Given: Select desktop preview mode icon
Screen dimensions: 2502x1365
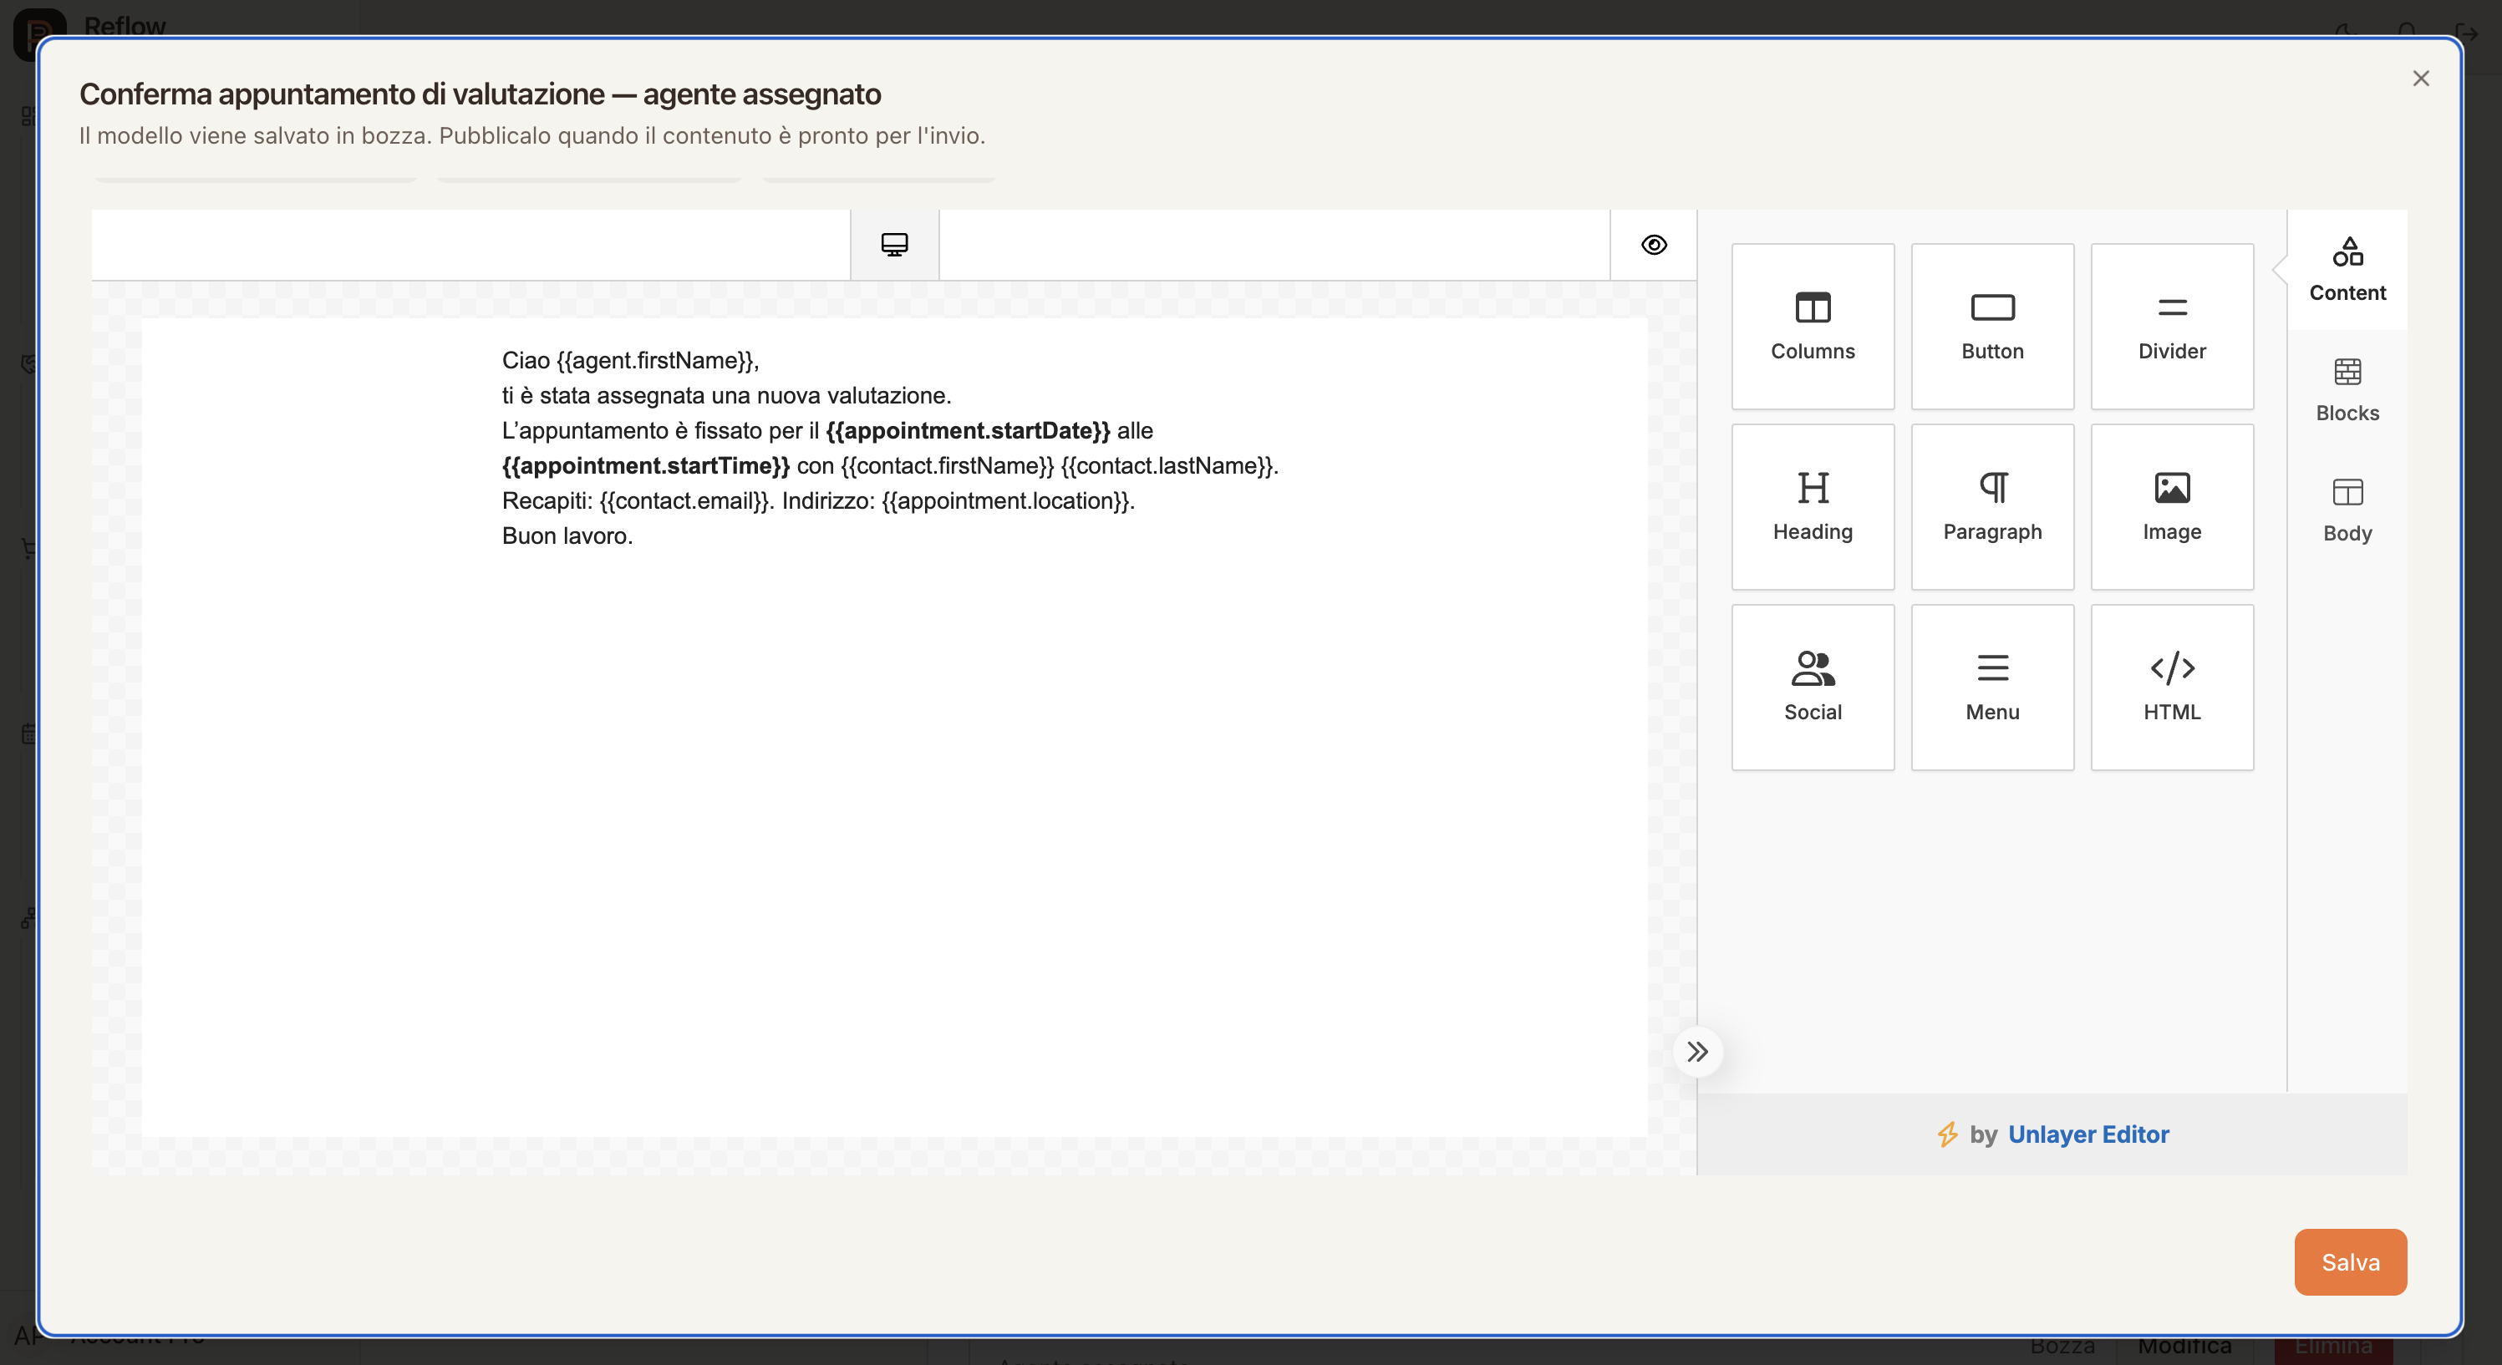Looking at the screenshot, I should tap(894, 245).
